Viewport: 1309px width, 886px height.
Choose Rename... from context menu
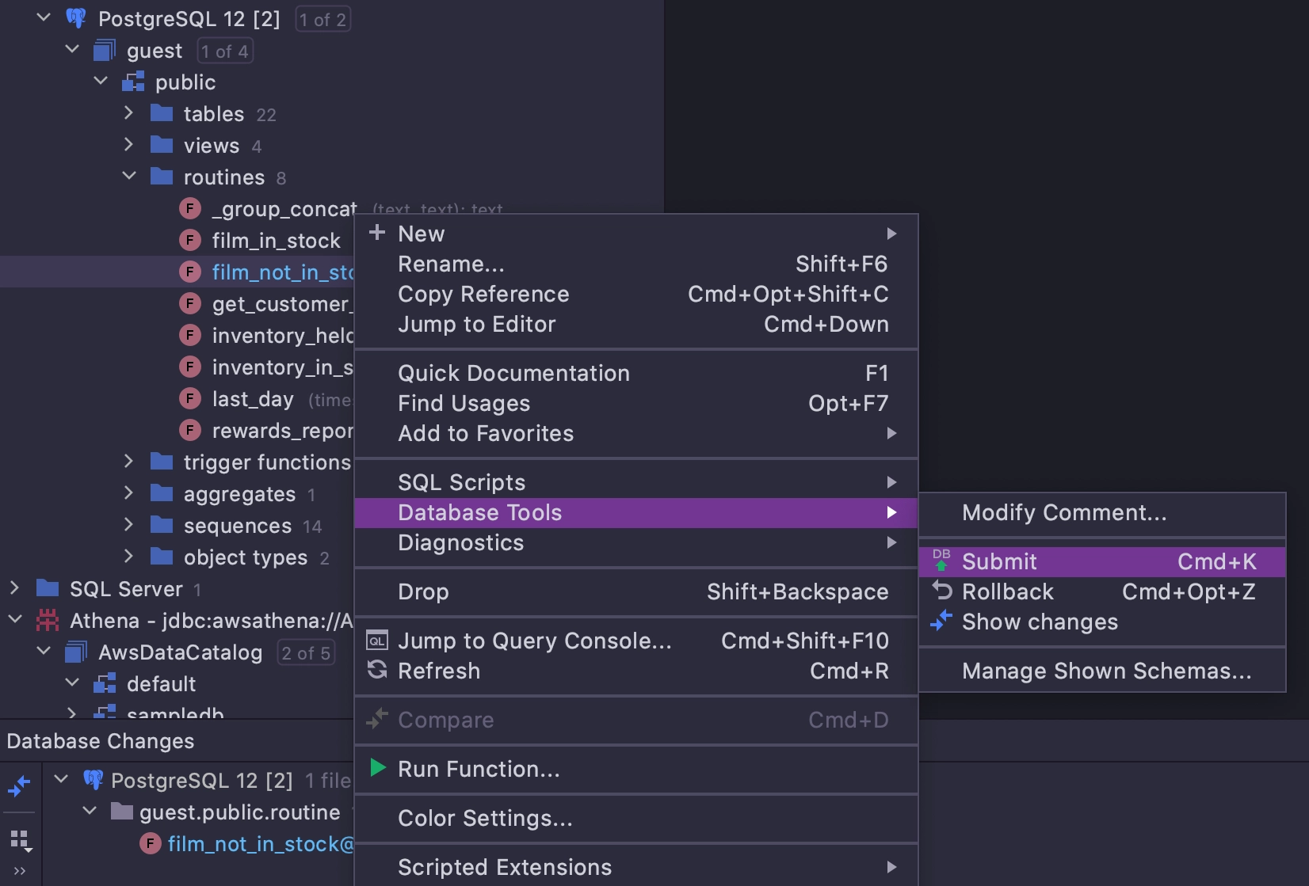pyautogui.click(x=636, y=264)
